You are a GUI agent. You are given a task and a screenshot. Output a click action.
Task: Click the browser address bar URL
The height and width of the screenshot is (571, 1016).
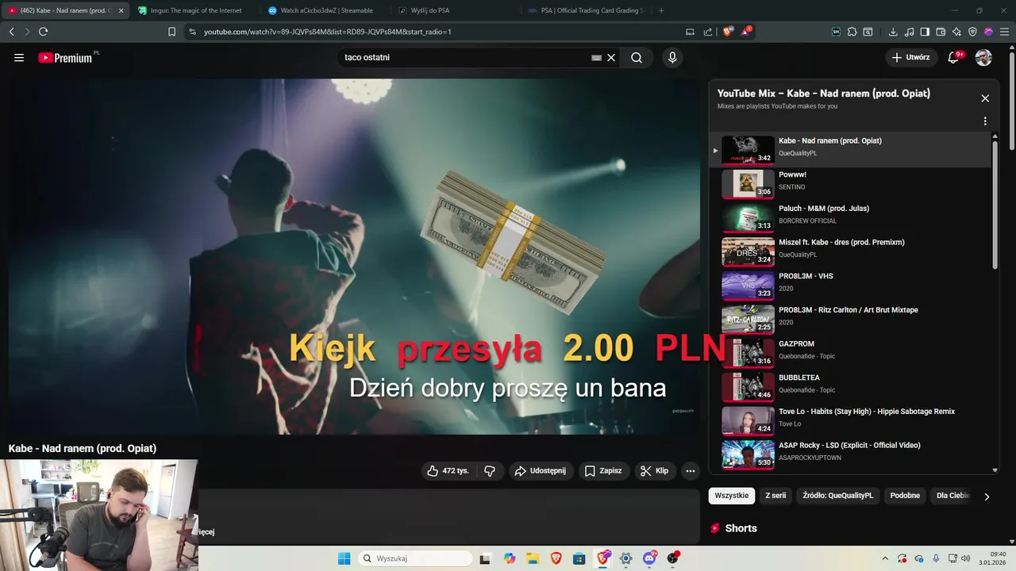[x=327, y=32]
